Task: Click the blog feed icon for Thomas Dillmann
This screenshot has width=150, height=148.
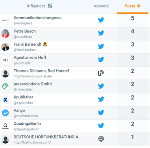Action: [x=101, y=73]
